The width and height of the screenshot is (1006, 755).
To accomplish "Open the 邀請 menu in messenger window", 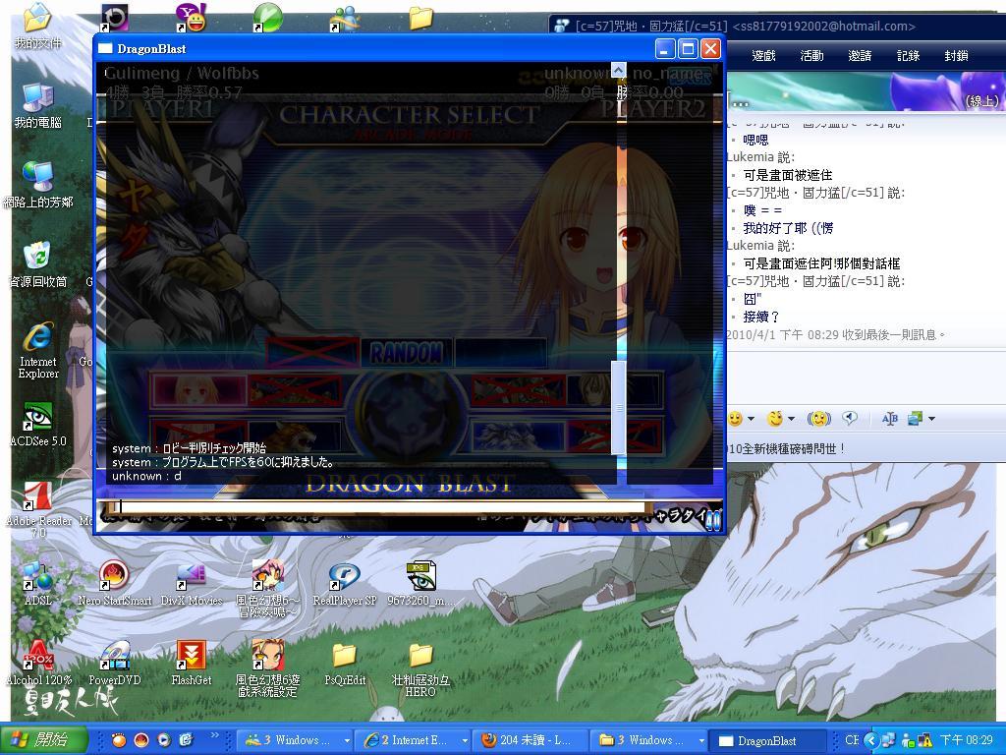I will coord(860,56).
